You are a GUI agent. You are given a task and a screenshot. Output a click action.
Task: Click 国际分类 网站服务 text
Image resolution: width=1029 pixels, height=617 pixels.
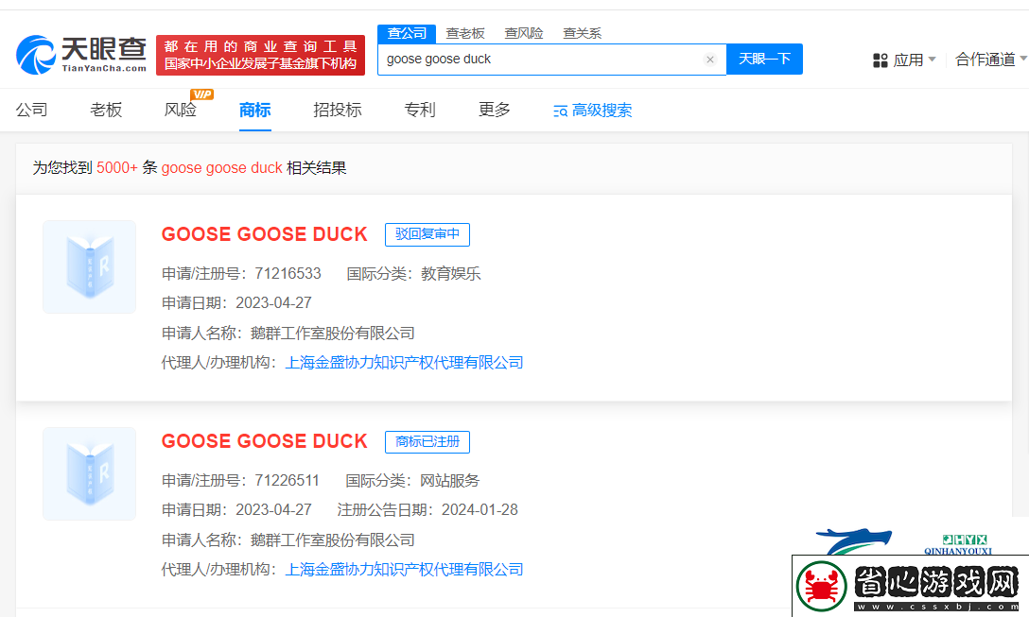click(x=412, y=481)
